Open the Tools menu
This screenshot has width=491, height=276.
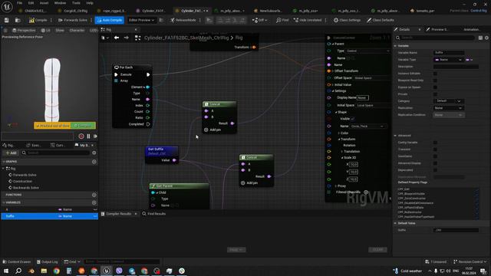point(76,3)
